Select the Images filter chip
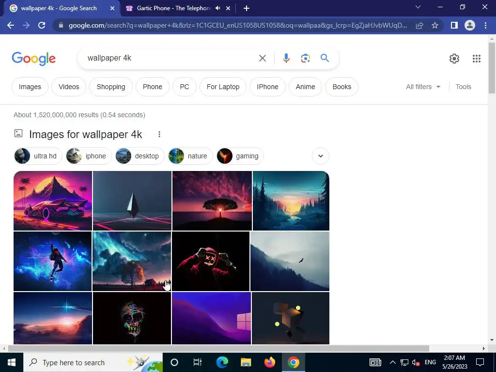 [30, 87]
